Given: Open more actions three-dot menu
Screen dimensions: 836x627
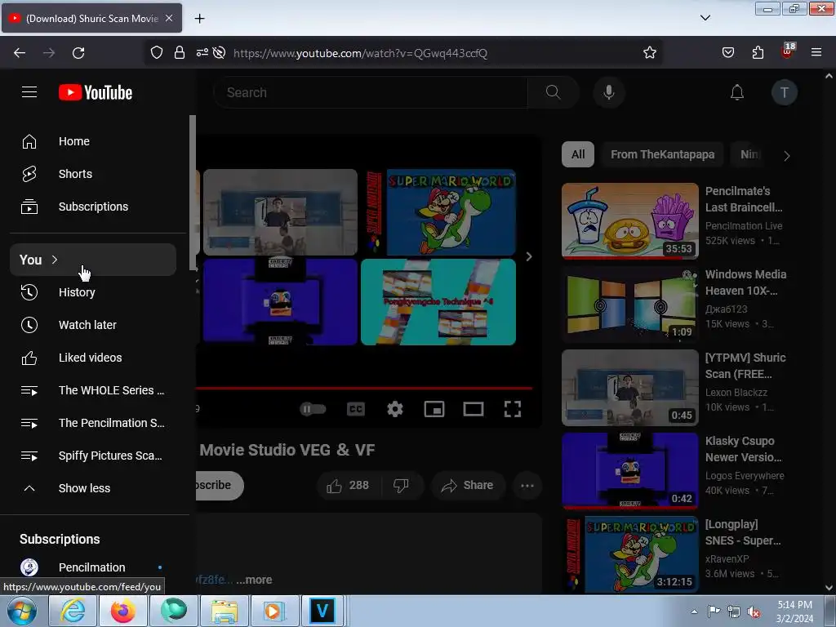Looking at the screenshot, I should 527,486.
